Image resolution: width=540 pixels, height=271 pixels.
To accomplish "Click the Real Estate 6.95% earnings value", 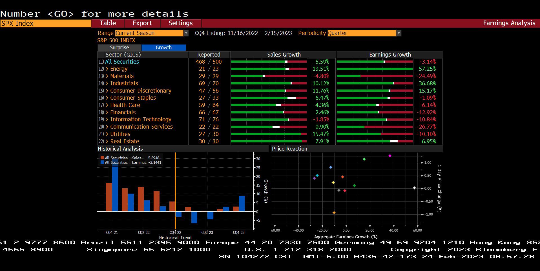I will coord(429,142).
